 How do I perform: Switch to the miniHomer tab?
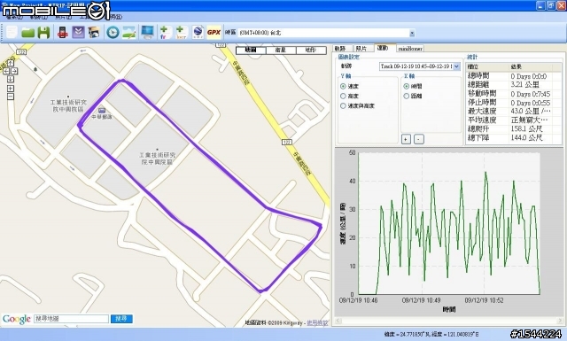tap(410, 49)
